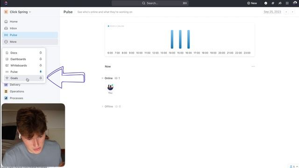The height and width of the screenshot is (168, 299).
Task: Open the people icon in top bar
Action: pos(280,3)
